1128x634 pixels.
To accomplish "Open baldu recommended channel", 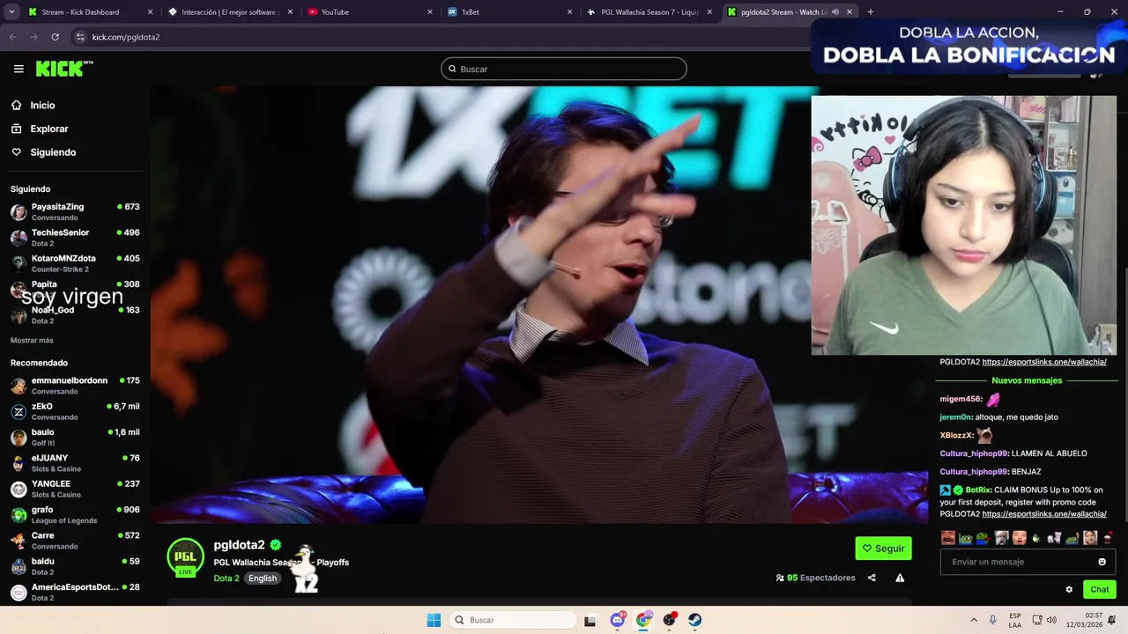I will [x=75, y=566].
